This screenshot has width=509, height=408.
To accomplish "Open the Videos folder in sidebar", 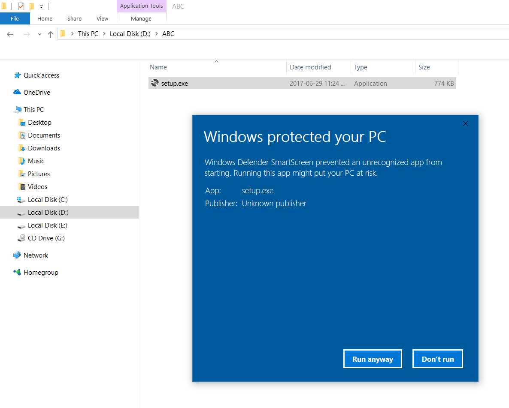I will (x=37, y=187).
